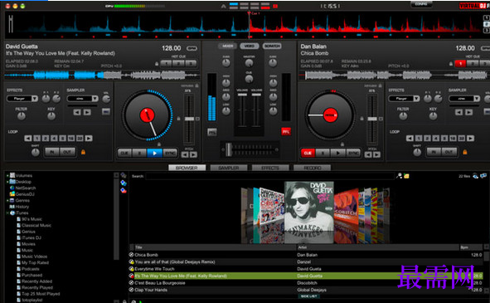Click the left deck pitch slider

pos(189,119)
